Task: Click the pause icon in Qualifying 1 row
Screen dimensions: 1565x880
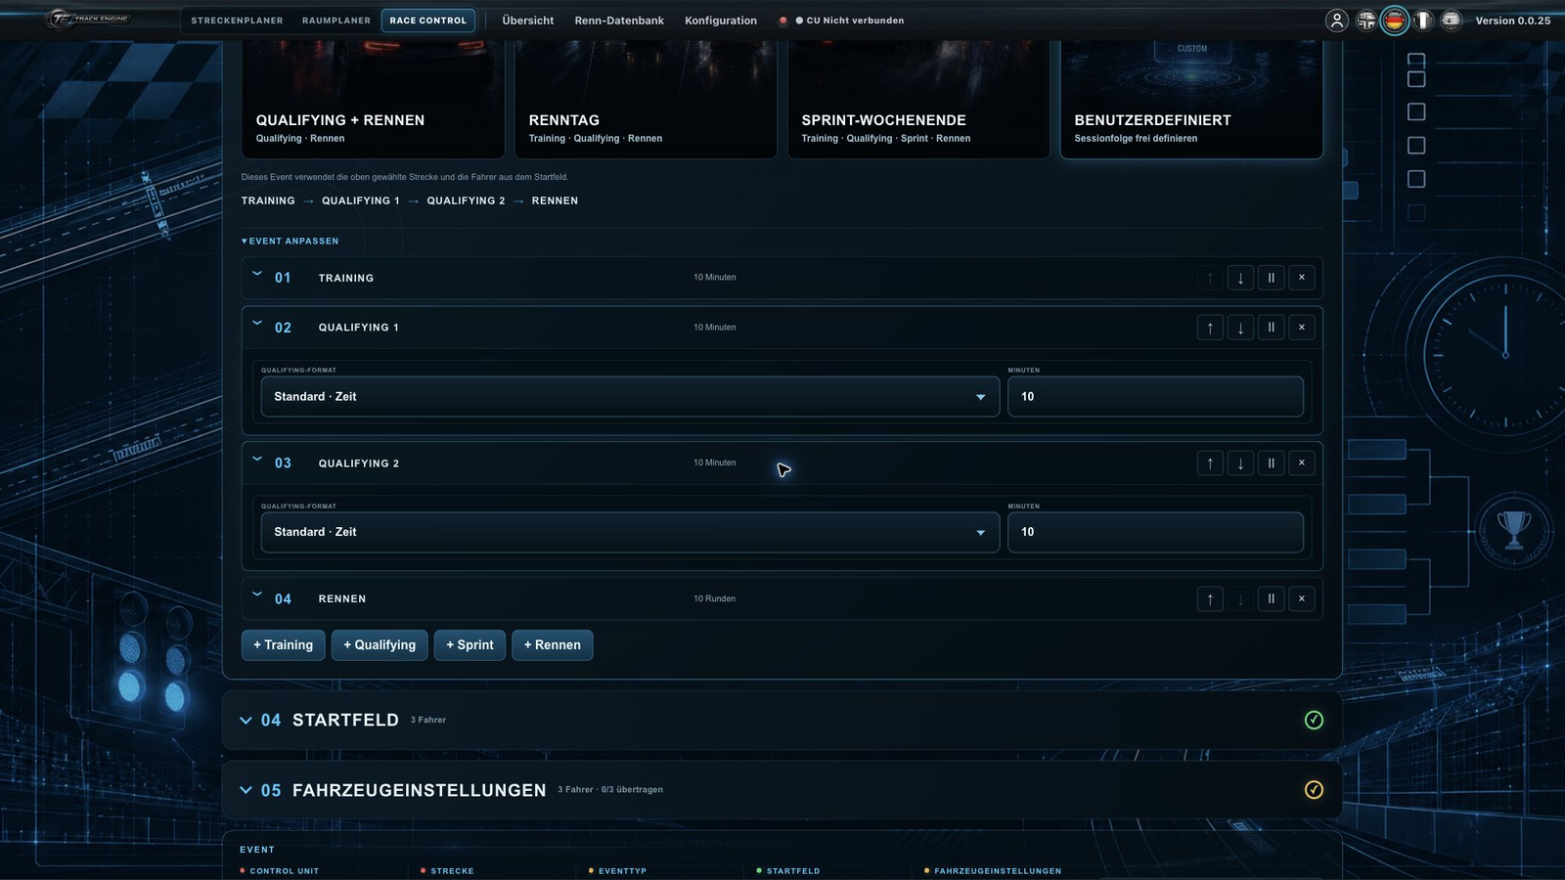Action: pyautogui.click(x=1271, y=328)
